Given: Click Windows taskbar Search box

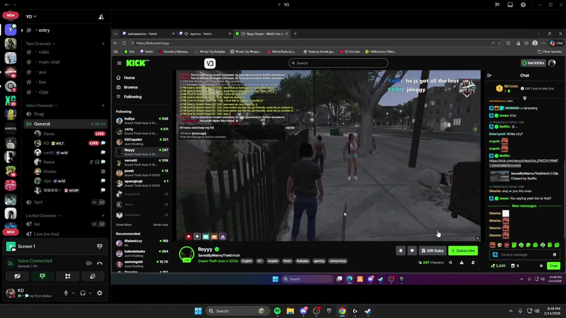Looking at the screenshot, I should 238,311.
